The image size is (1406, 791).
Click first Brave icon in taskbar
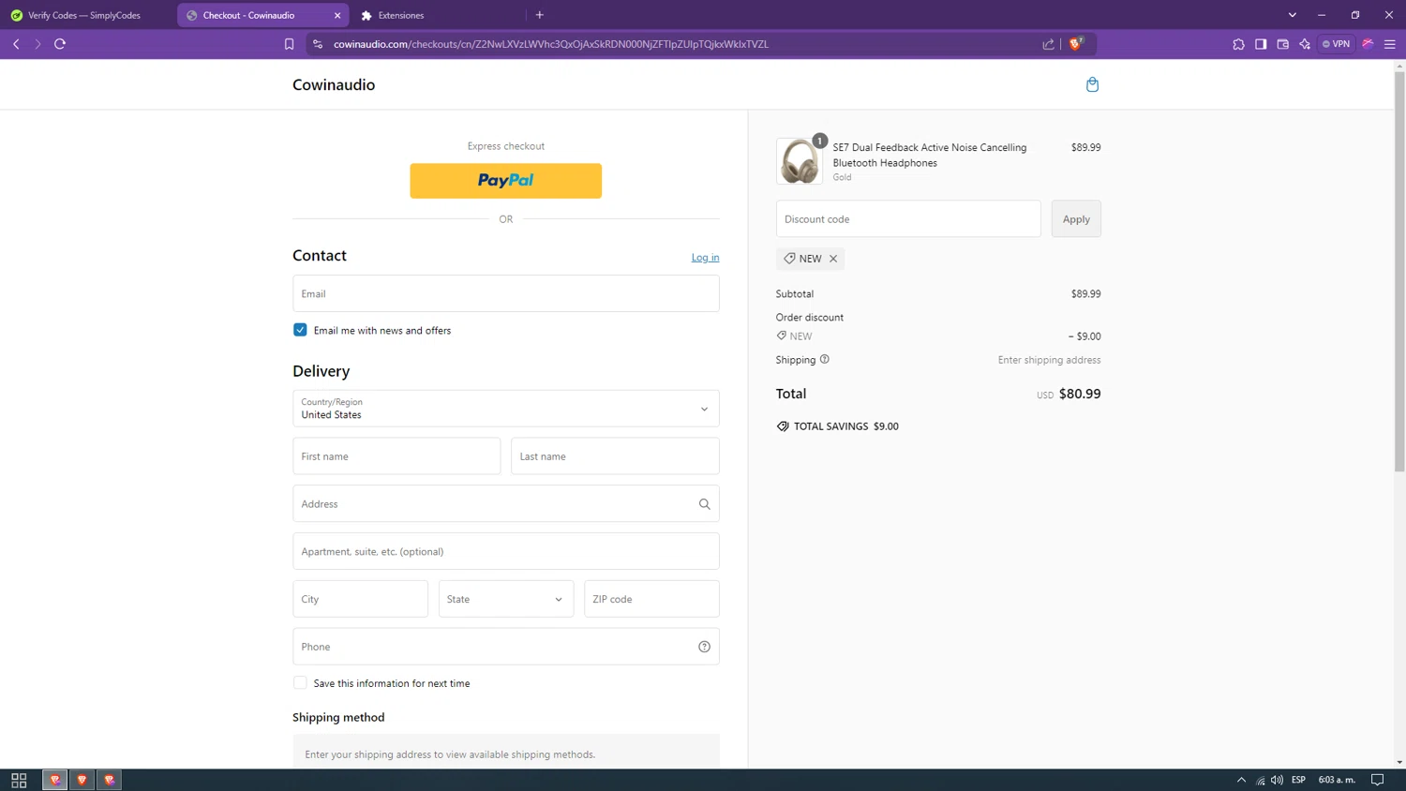(54, 780)
